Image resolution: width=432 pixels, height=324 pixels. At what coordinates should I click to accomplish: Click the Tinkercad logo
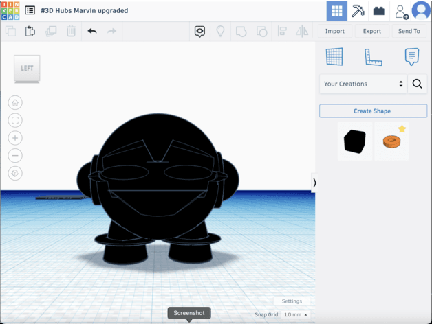click(x=10, y=11)
